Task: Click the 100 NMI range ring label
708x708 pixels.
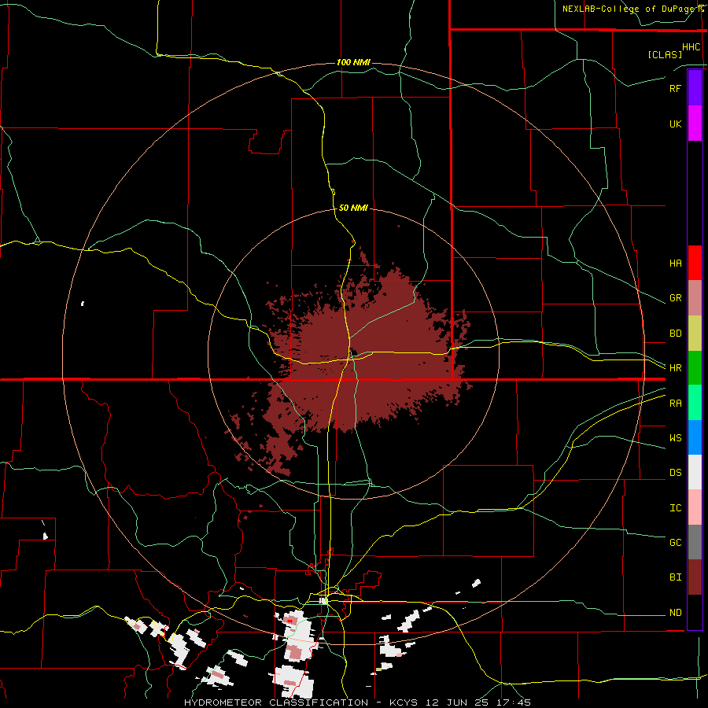Action: tap(353, 62)
